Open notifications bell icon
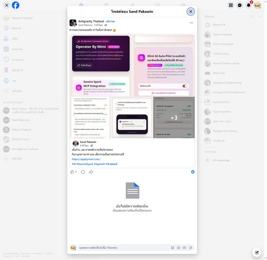 (249, 5)
